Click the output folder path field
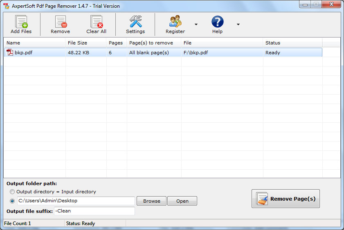 pos(76,201)
